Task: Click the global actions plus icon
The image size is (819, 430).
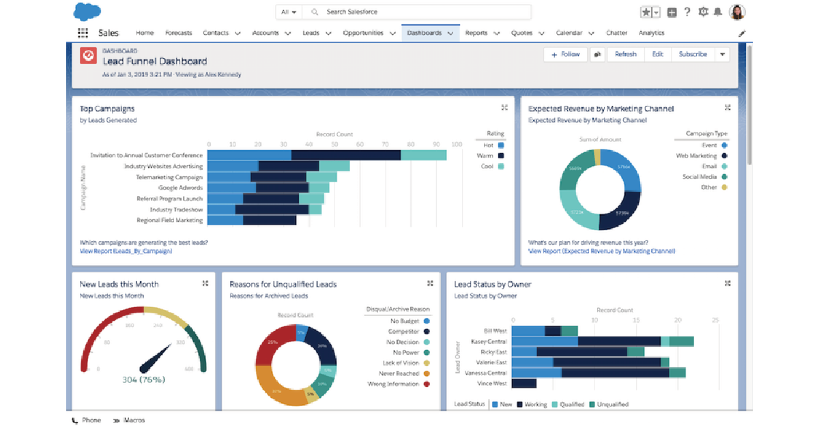Action: click(x=672, y=12)
